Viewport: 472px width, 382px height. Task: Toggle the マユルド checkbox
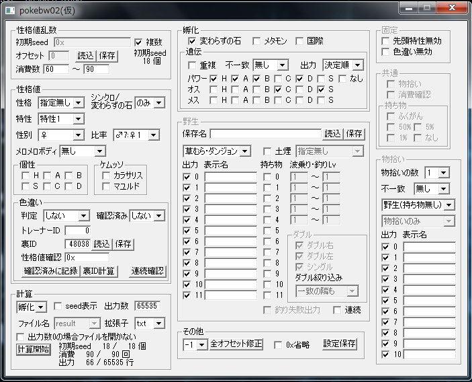(106, 186)
